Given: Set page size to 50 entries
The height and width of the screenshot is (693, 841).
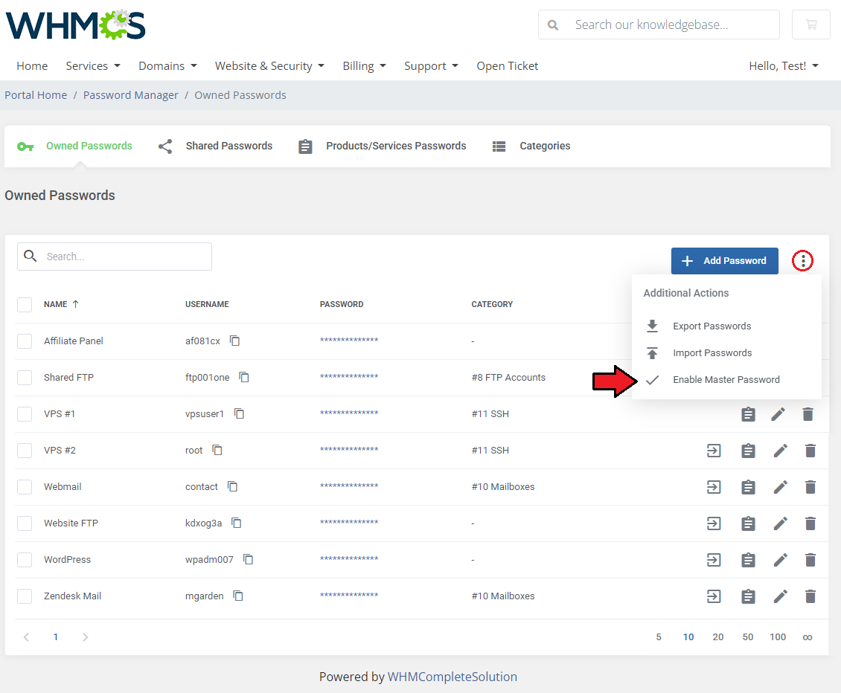Looking at the screenshot, I should coord(748,636).
